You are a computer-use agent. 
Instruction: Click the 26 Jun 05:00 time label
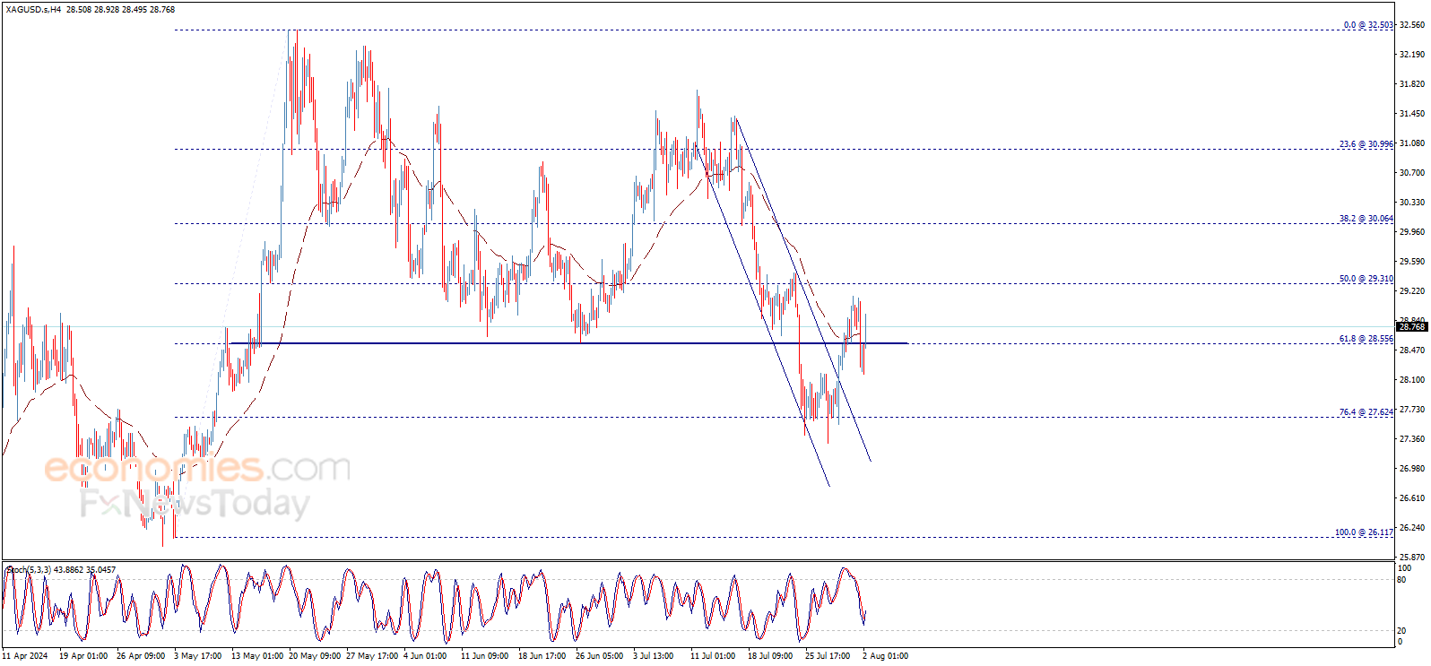tap(599, 656)
